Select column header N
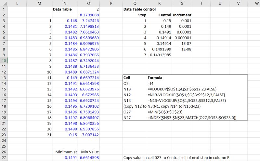This screenshot has width=260, height=161. tap(65, 3)
